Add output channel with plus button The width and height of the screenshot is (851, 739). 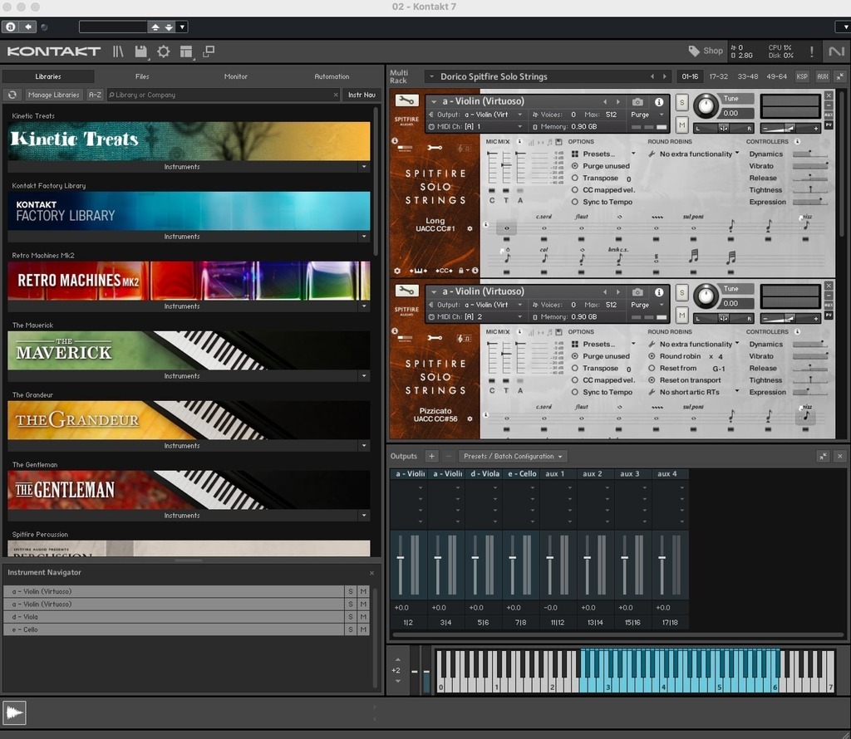431,456
